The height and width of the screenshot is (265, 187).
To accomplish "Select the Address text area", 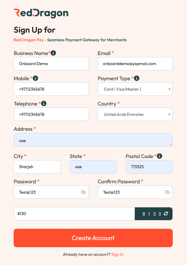I will 93,140.
